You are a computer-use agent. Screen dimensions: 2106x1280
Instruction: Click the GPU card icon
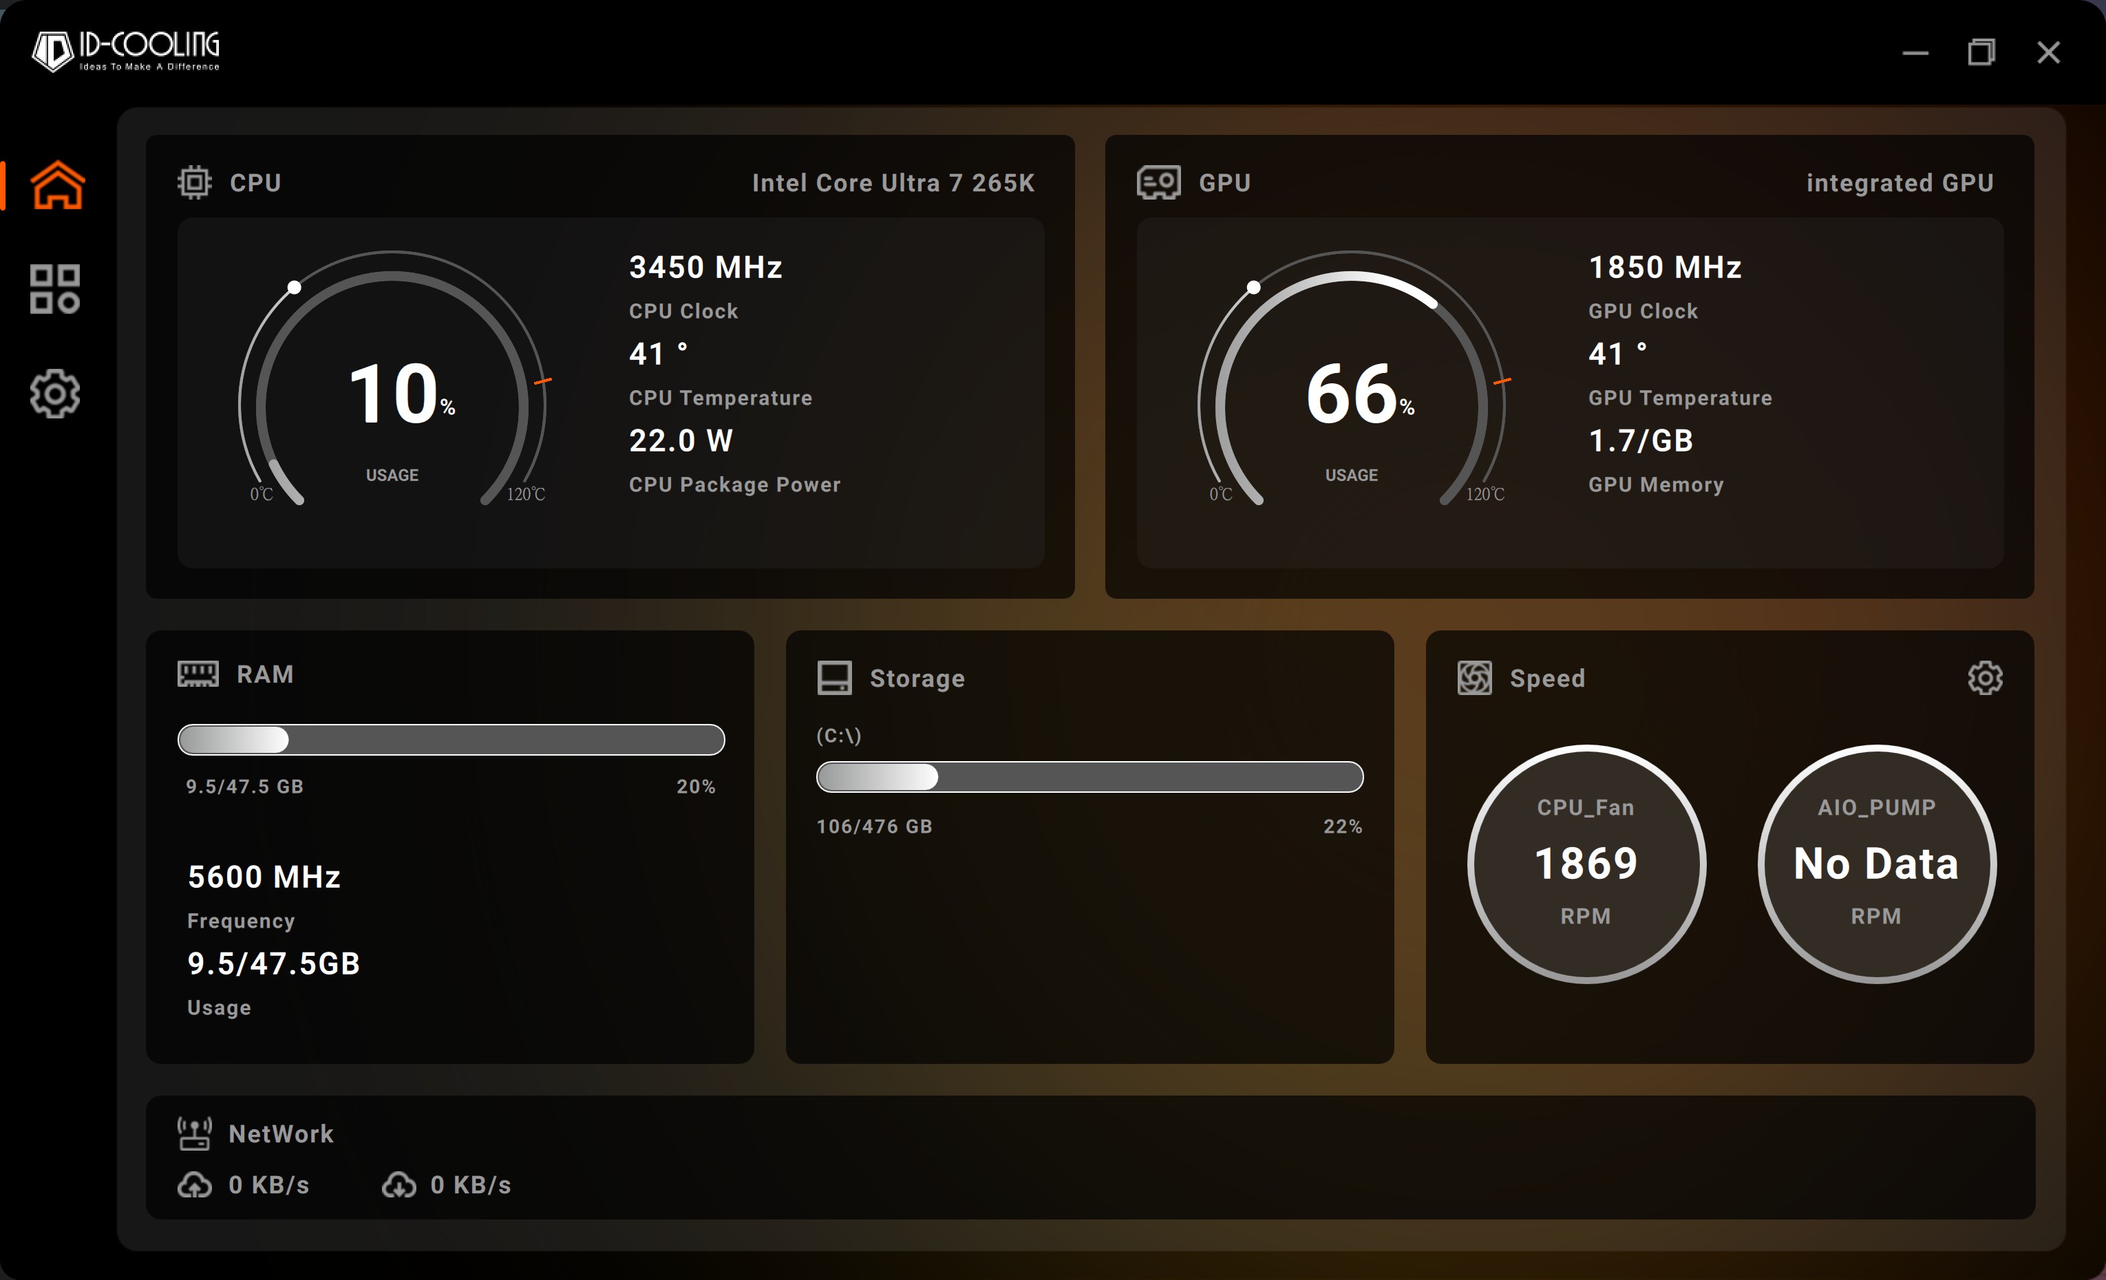click(x=1158, y=182)
